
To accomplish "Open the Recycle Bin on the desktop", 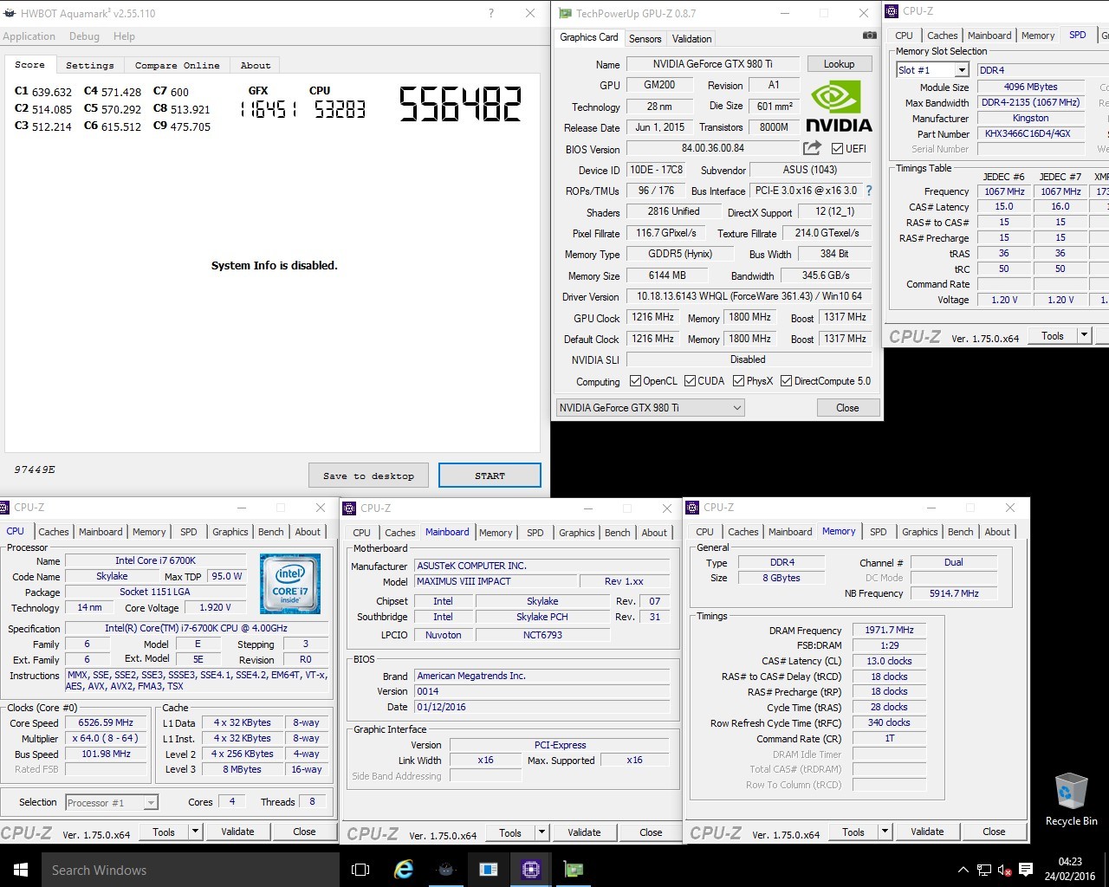I will coord(1071,800).
